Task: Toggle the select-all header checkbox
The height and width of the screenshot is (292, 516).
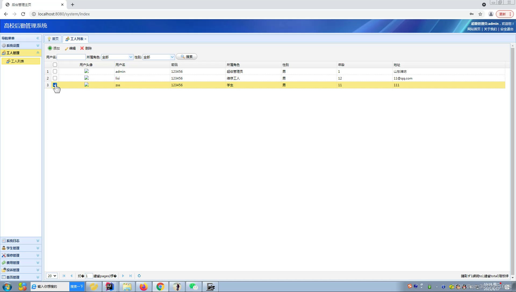Action: pyautogui.click(x=55, y=65)
